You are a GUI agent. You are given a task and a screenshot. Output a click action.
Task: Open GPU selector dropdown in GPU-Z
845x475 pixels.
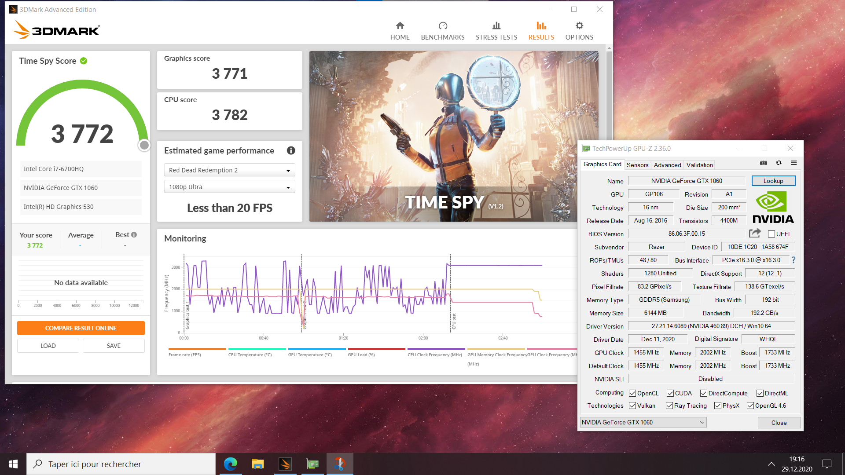coord(643,422)
